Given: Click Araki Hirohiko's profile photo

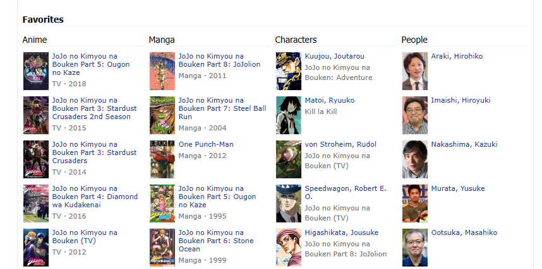Looking at the screenshot, I should 415,71.
